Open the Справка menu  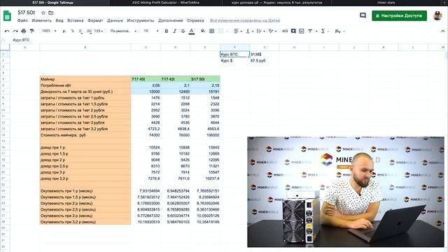[195, 20]
